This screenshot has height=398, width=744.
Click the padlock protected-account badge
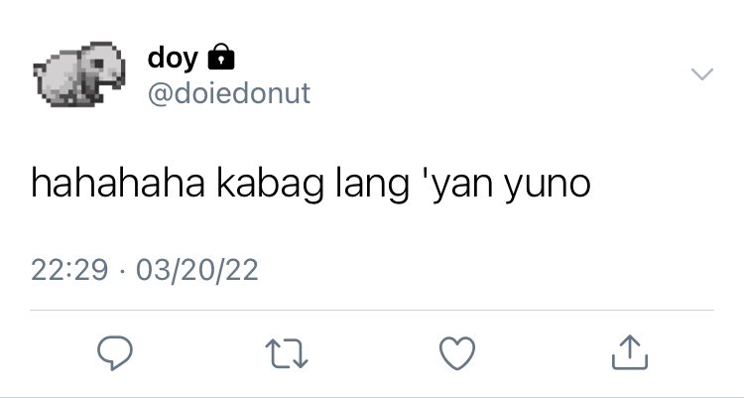click(x=221, y=57)
